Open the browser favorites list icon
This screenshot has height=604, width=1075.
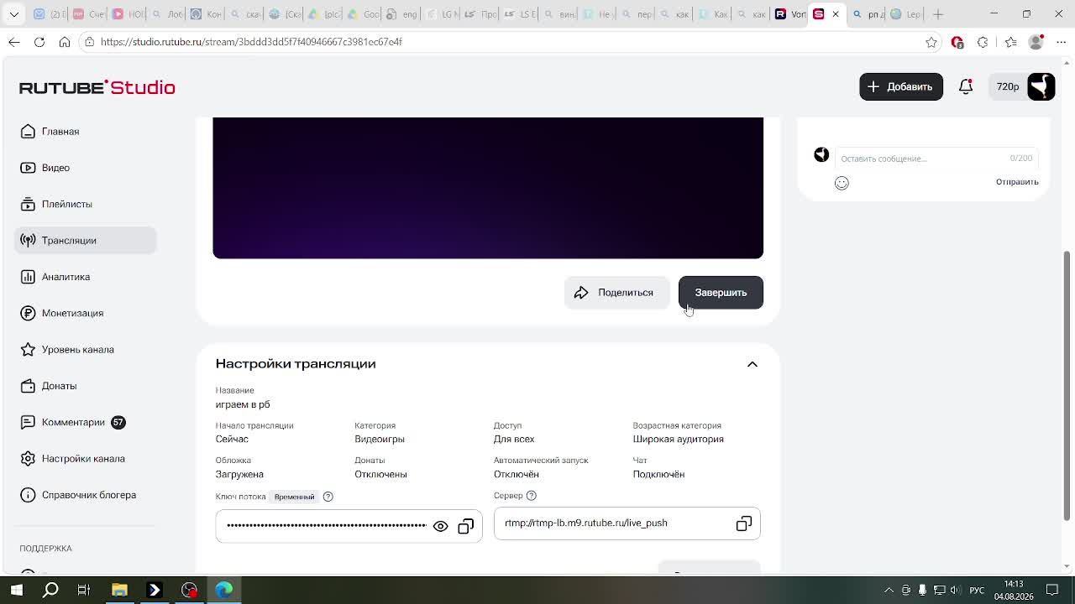click(x=1010, y=42)
